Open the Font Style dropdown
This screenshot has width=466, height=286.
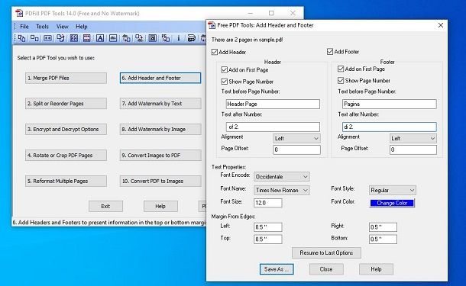393,190
